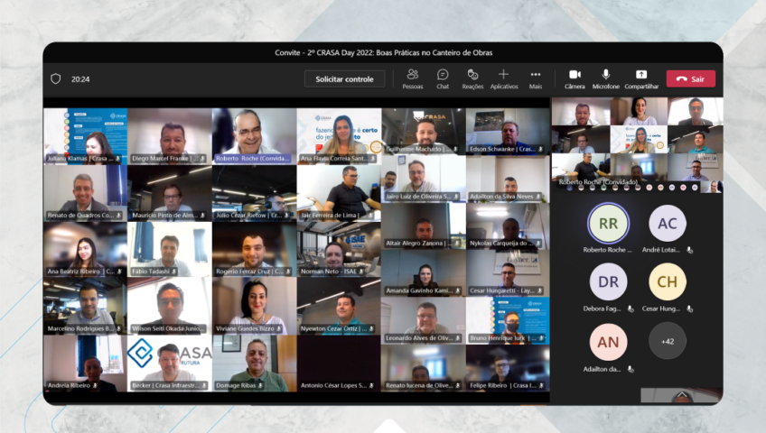
Task: Select Ana Beatriz Ribeiro video tile
Action: click(86, 250)
